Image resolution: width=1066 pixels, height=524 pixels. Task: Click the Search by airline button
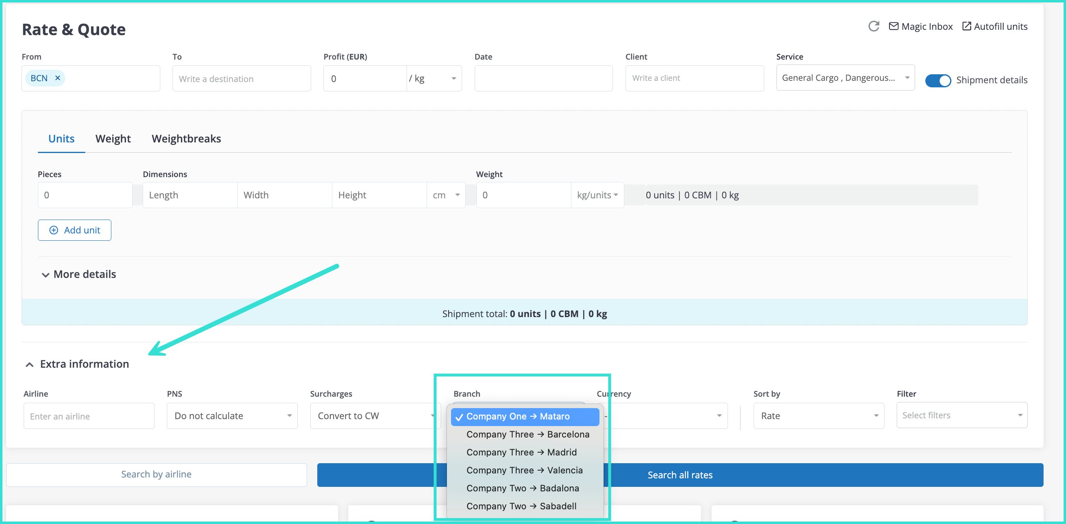(x=156, y=474)
